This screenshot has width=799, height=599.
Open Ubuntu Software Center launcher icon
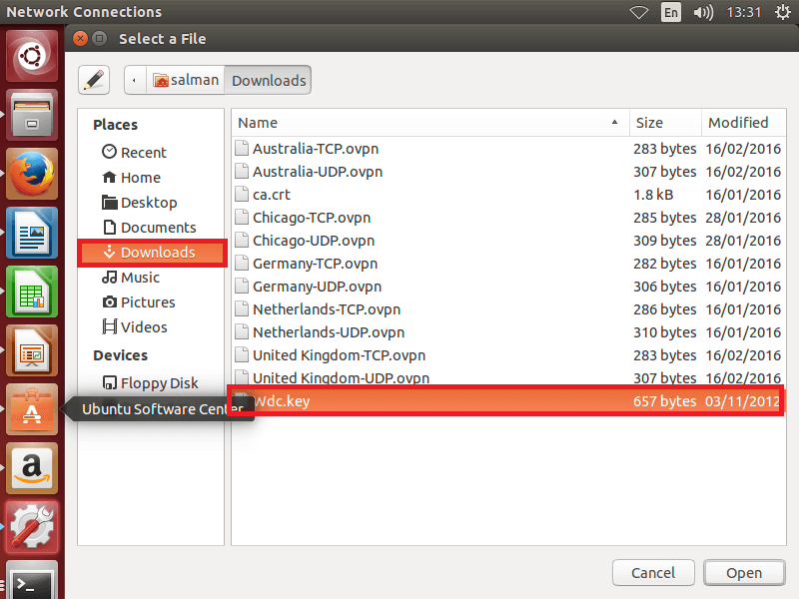pos(32,409)
